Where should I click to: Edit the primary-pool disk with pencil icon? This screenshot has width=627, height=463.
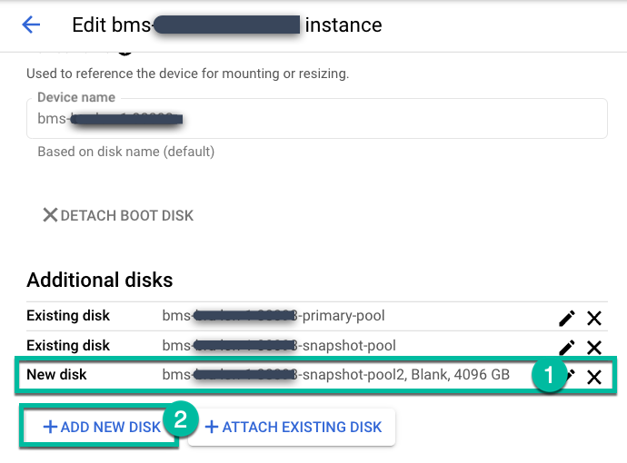pos(567,318)
